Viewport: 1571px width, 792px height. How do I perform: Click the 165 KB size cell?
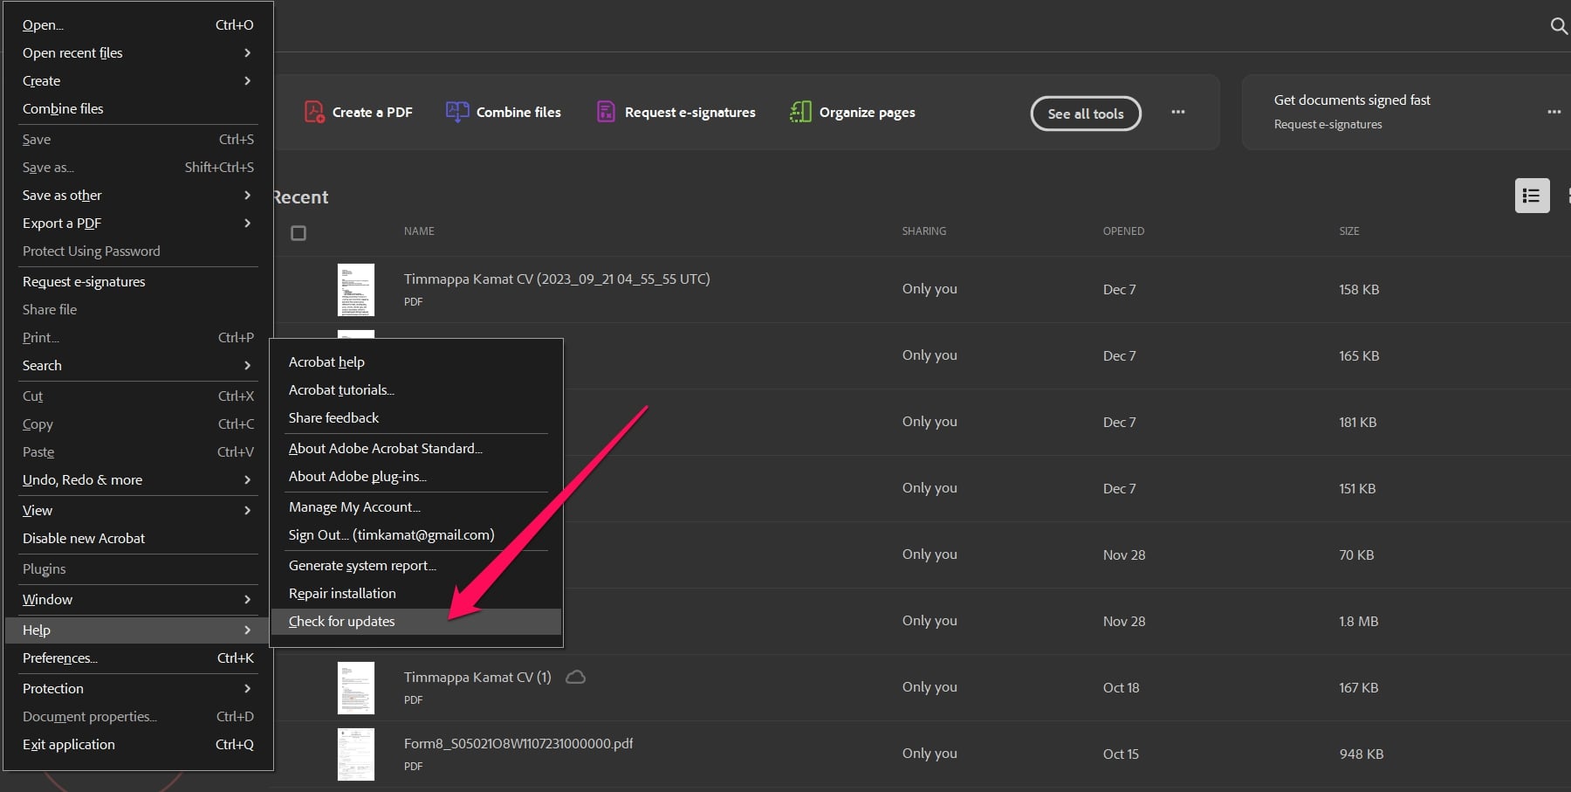click(x=1359, y=355)
